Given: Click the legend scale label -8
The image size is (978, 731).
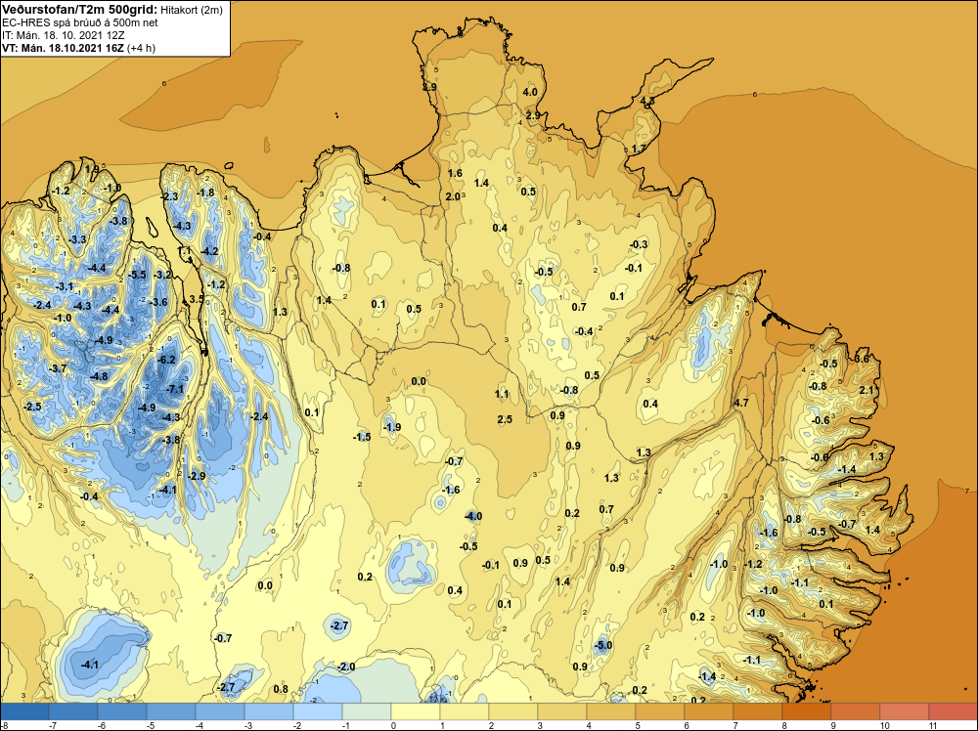Looking at the screenshot, I should coord(5,725).
